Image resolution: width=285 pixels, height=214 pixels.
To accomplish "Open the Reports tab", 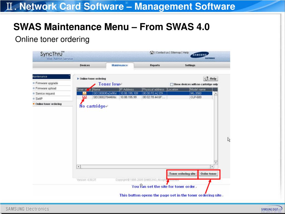I will point(155,65).
